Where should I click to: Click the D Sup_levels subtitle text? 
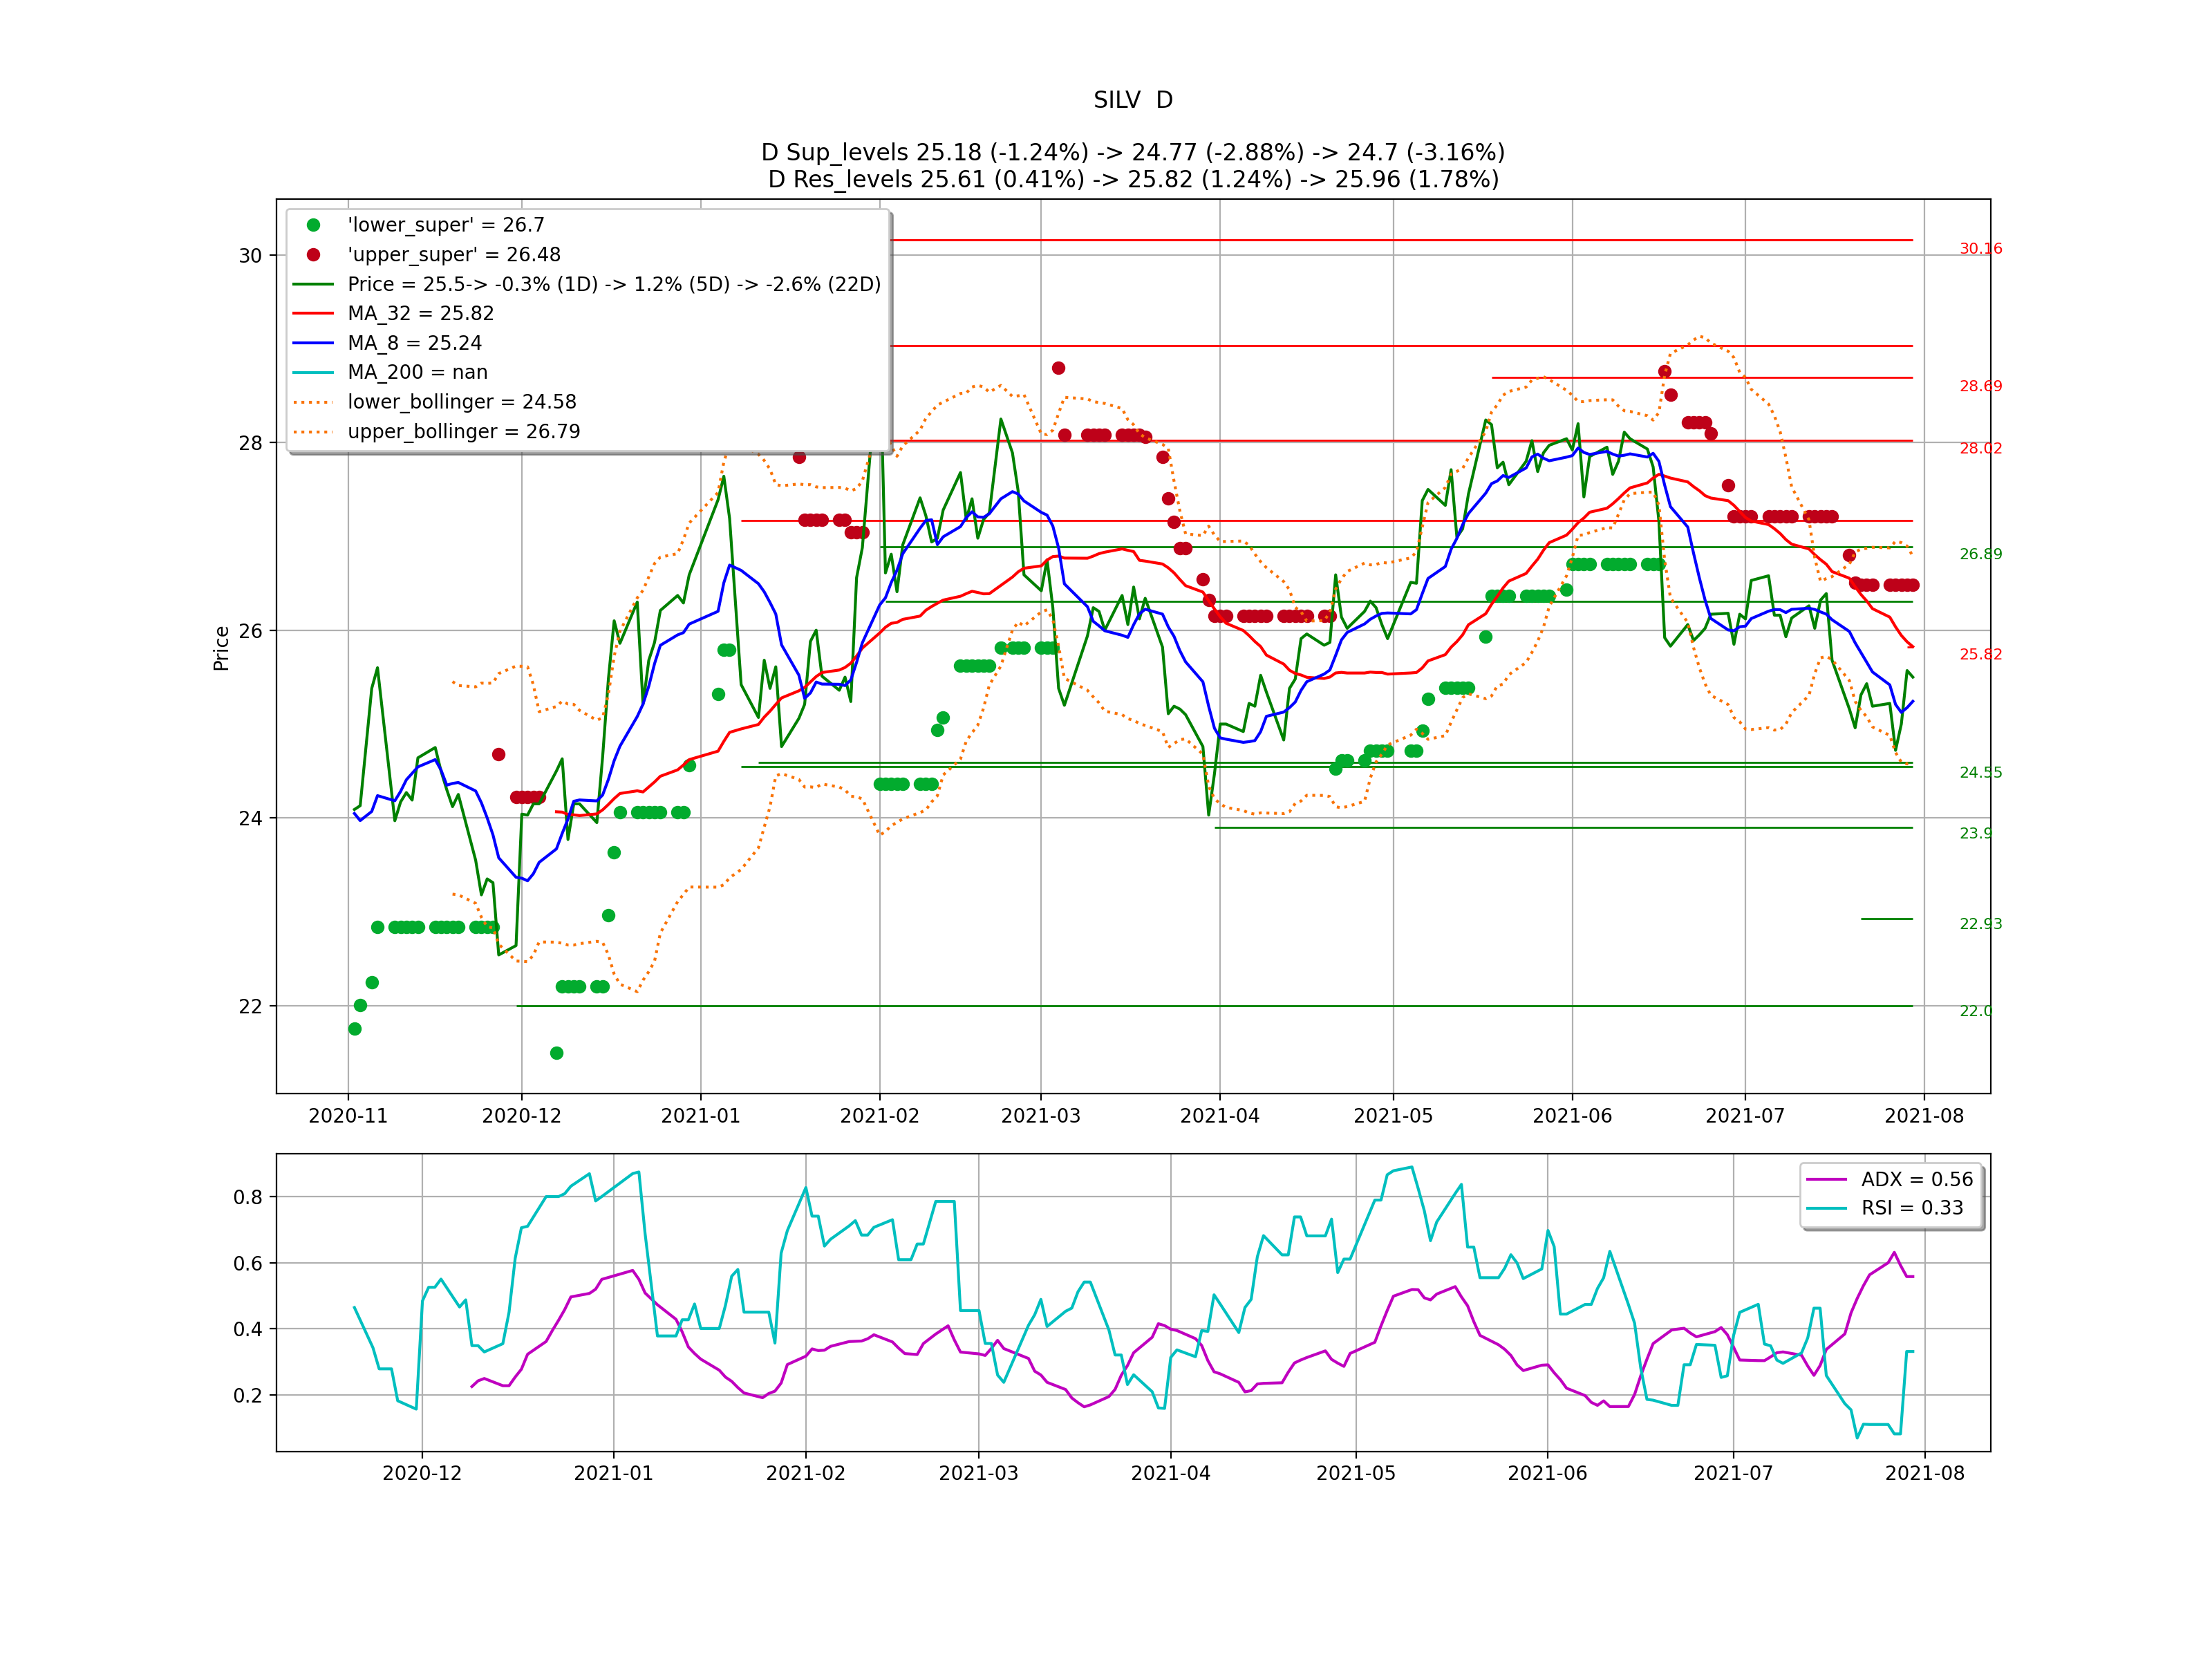pos(1132,152)
